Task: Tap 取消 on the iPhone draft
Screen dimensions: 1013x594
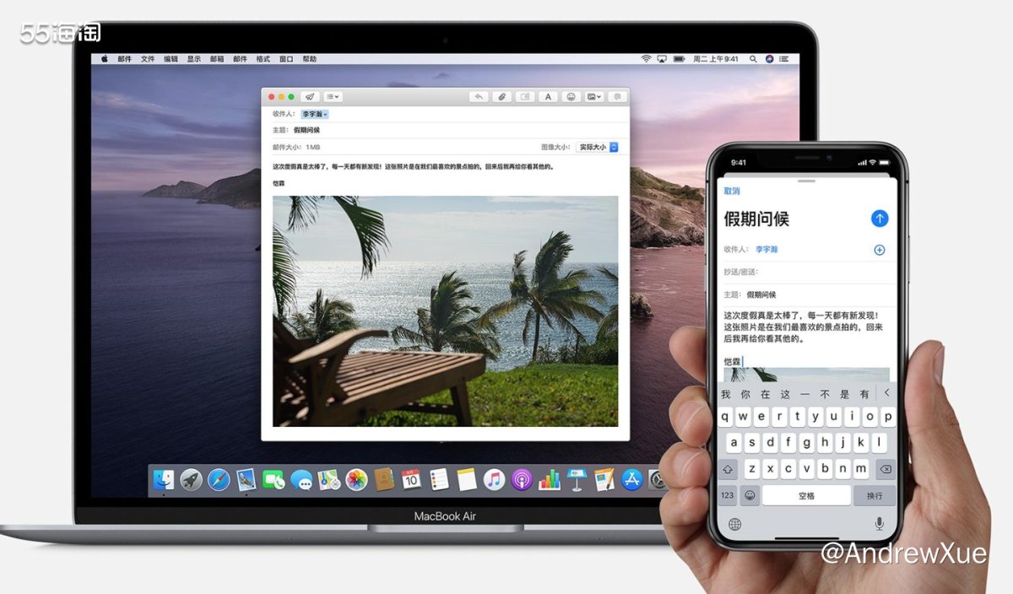Action: point(732,192)
